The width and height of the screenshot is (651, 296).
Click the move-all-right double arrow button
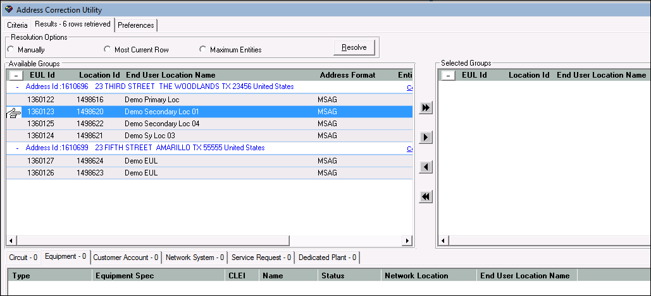coord(426,108)
